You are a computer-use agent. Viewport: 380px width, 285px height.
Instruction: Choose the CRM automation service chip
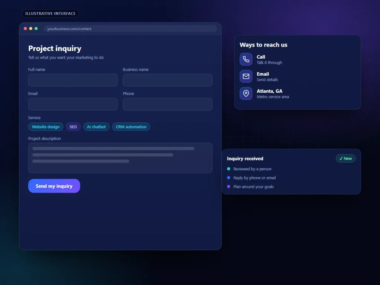pos(131,127)
